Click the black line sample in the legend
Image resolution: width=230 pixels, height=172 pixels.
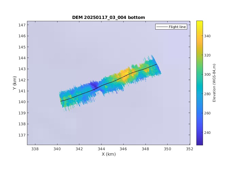(162, 27)
